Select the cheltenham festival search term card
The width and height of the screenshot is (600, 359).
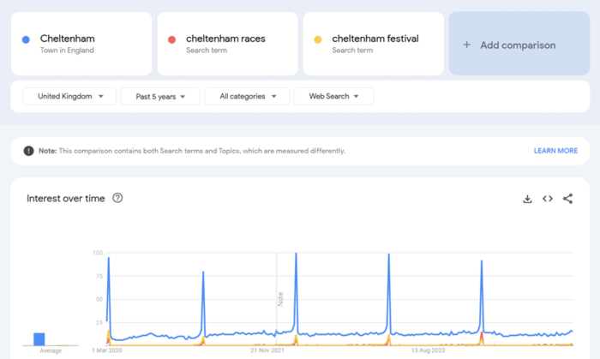coord(375,44)
